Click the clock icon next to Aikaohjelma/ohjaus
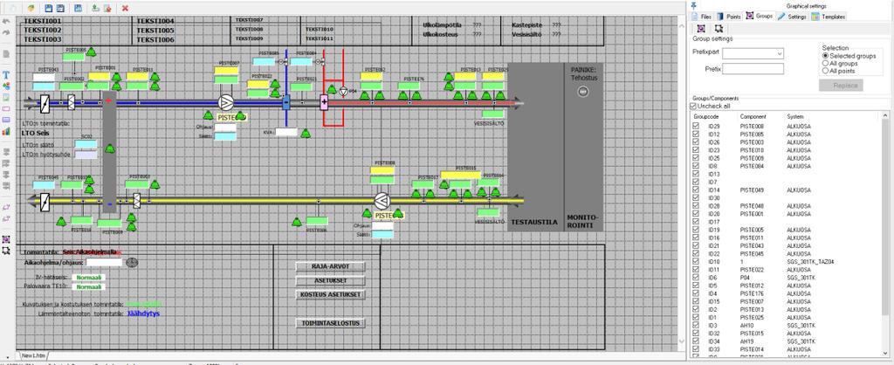This screenshot has height=365, width=894. point(132,262)
